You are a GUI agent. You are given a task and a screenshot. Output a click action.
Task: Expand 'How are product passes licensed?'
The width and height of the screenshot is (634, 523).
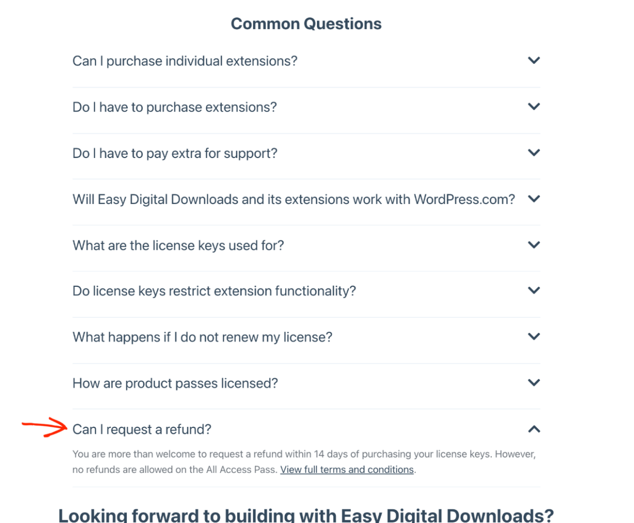(174, 383)
